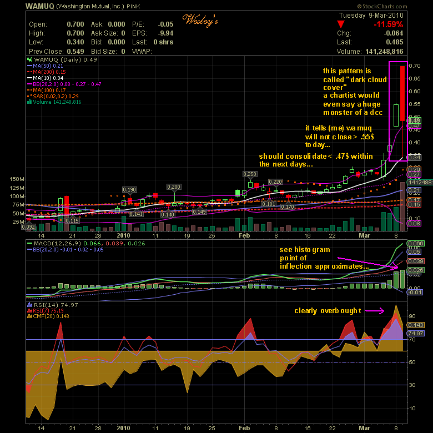The width and height of the screenshot is (433, 433).
Task: Click the 0.170 price callout
Action: tap(288, 207)
